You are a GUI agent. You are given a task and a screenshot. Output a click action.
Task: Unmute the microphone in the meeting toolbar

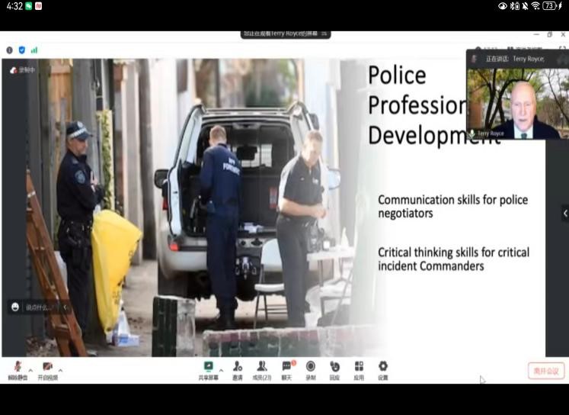click(17, 368)
